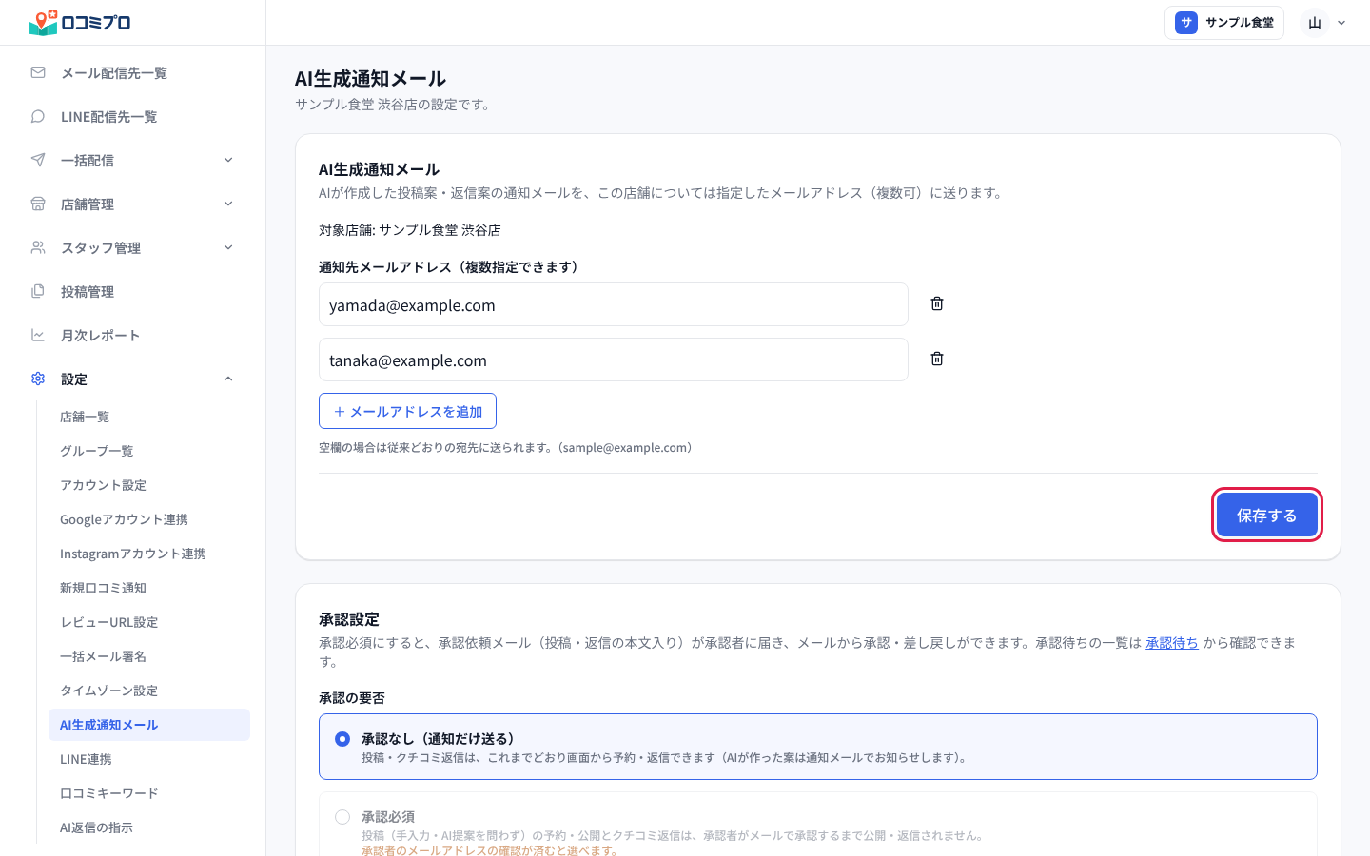The height and width of the screenshot is (856, 1370).
Task: Open 一括メール署名 settings
Action: 149,656
